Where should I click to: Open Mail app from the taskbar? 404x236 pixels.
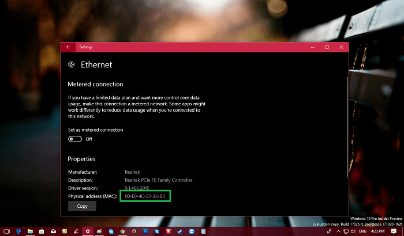point(53,231)
